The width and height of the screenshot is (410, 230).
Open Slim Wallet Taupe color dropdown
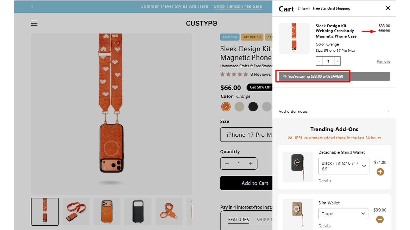coord(343,214)
